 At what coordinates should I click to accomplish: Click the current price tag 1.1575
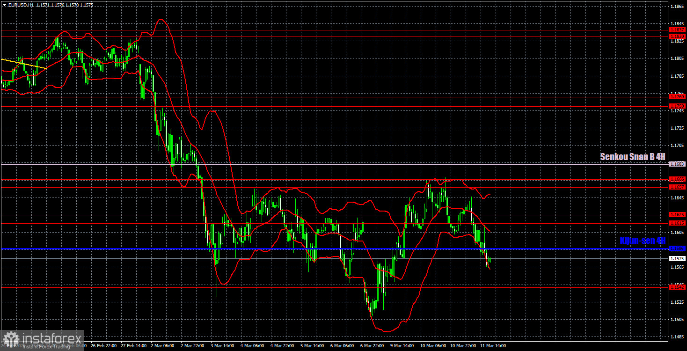coord(677,258)
